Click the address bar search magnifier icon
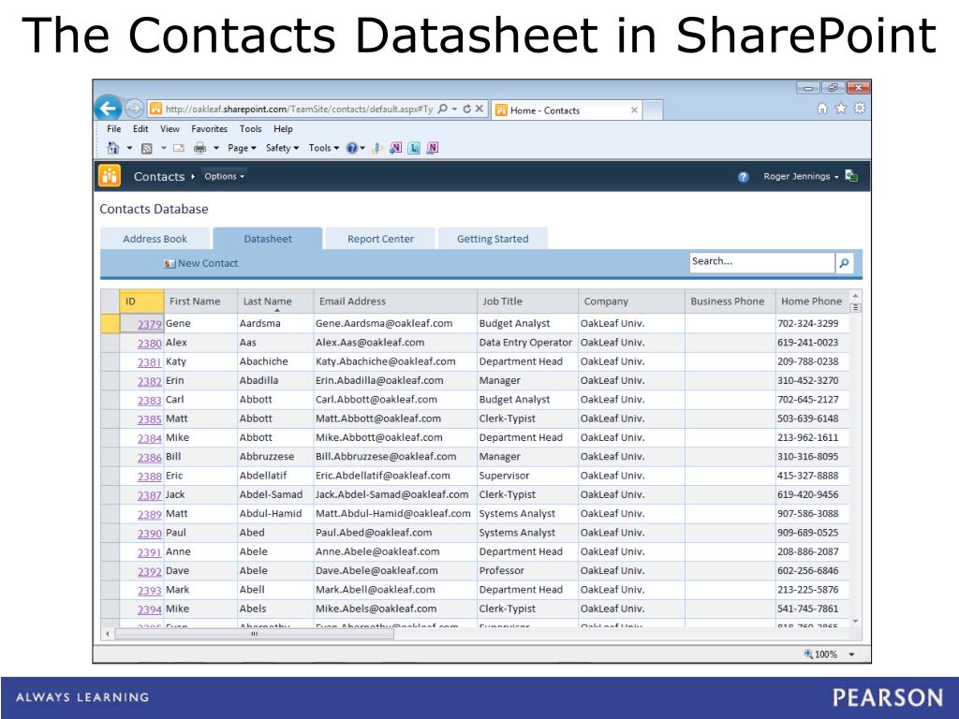 click(442, 109)
